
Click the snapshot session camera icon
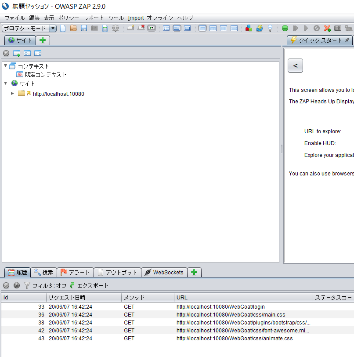tap(94, 28)
